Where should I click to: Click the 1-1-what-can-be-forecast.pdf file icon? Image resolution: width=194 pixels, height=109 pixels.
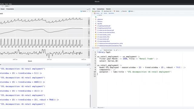pyautogui.click(x=96, y=30)
